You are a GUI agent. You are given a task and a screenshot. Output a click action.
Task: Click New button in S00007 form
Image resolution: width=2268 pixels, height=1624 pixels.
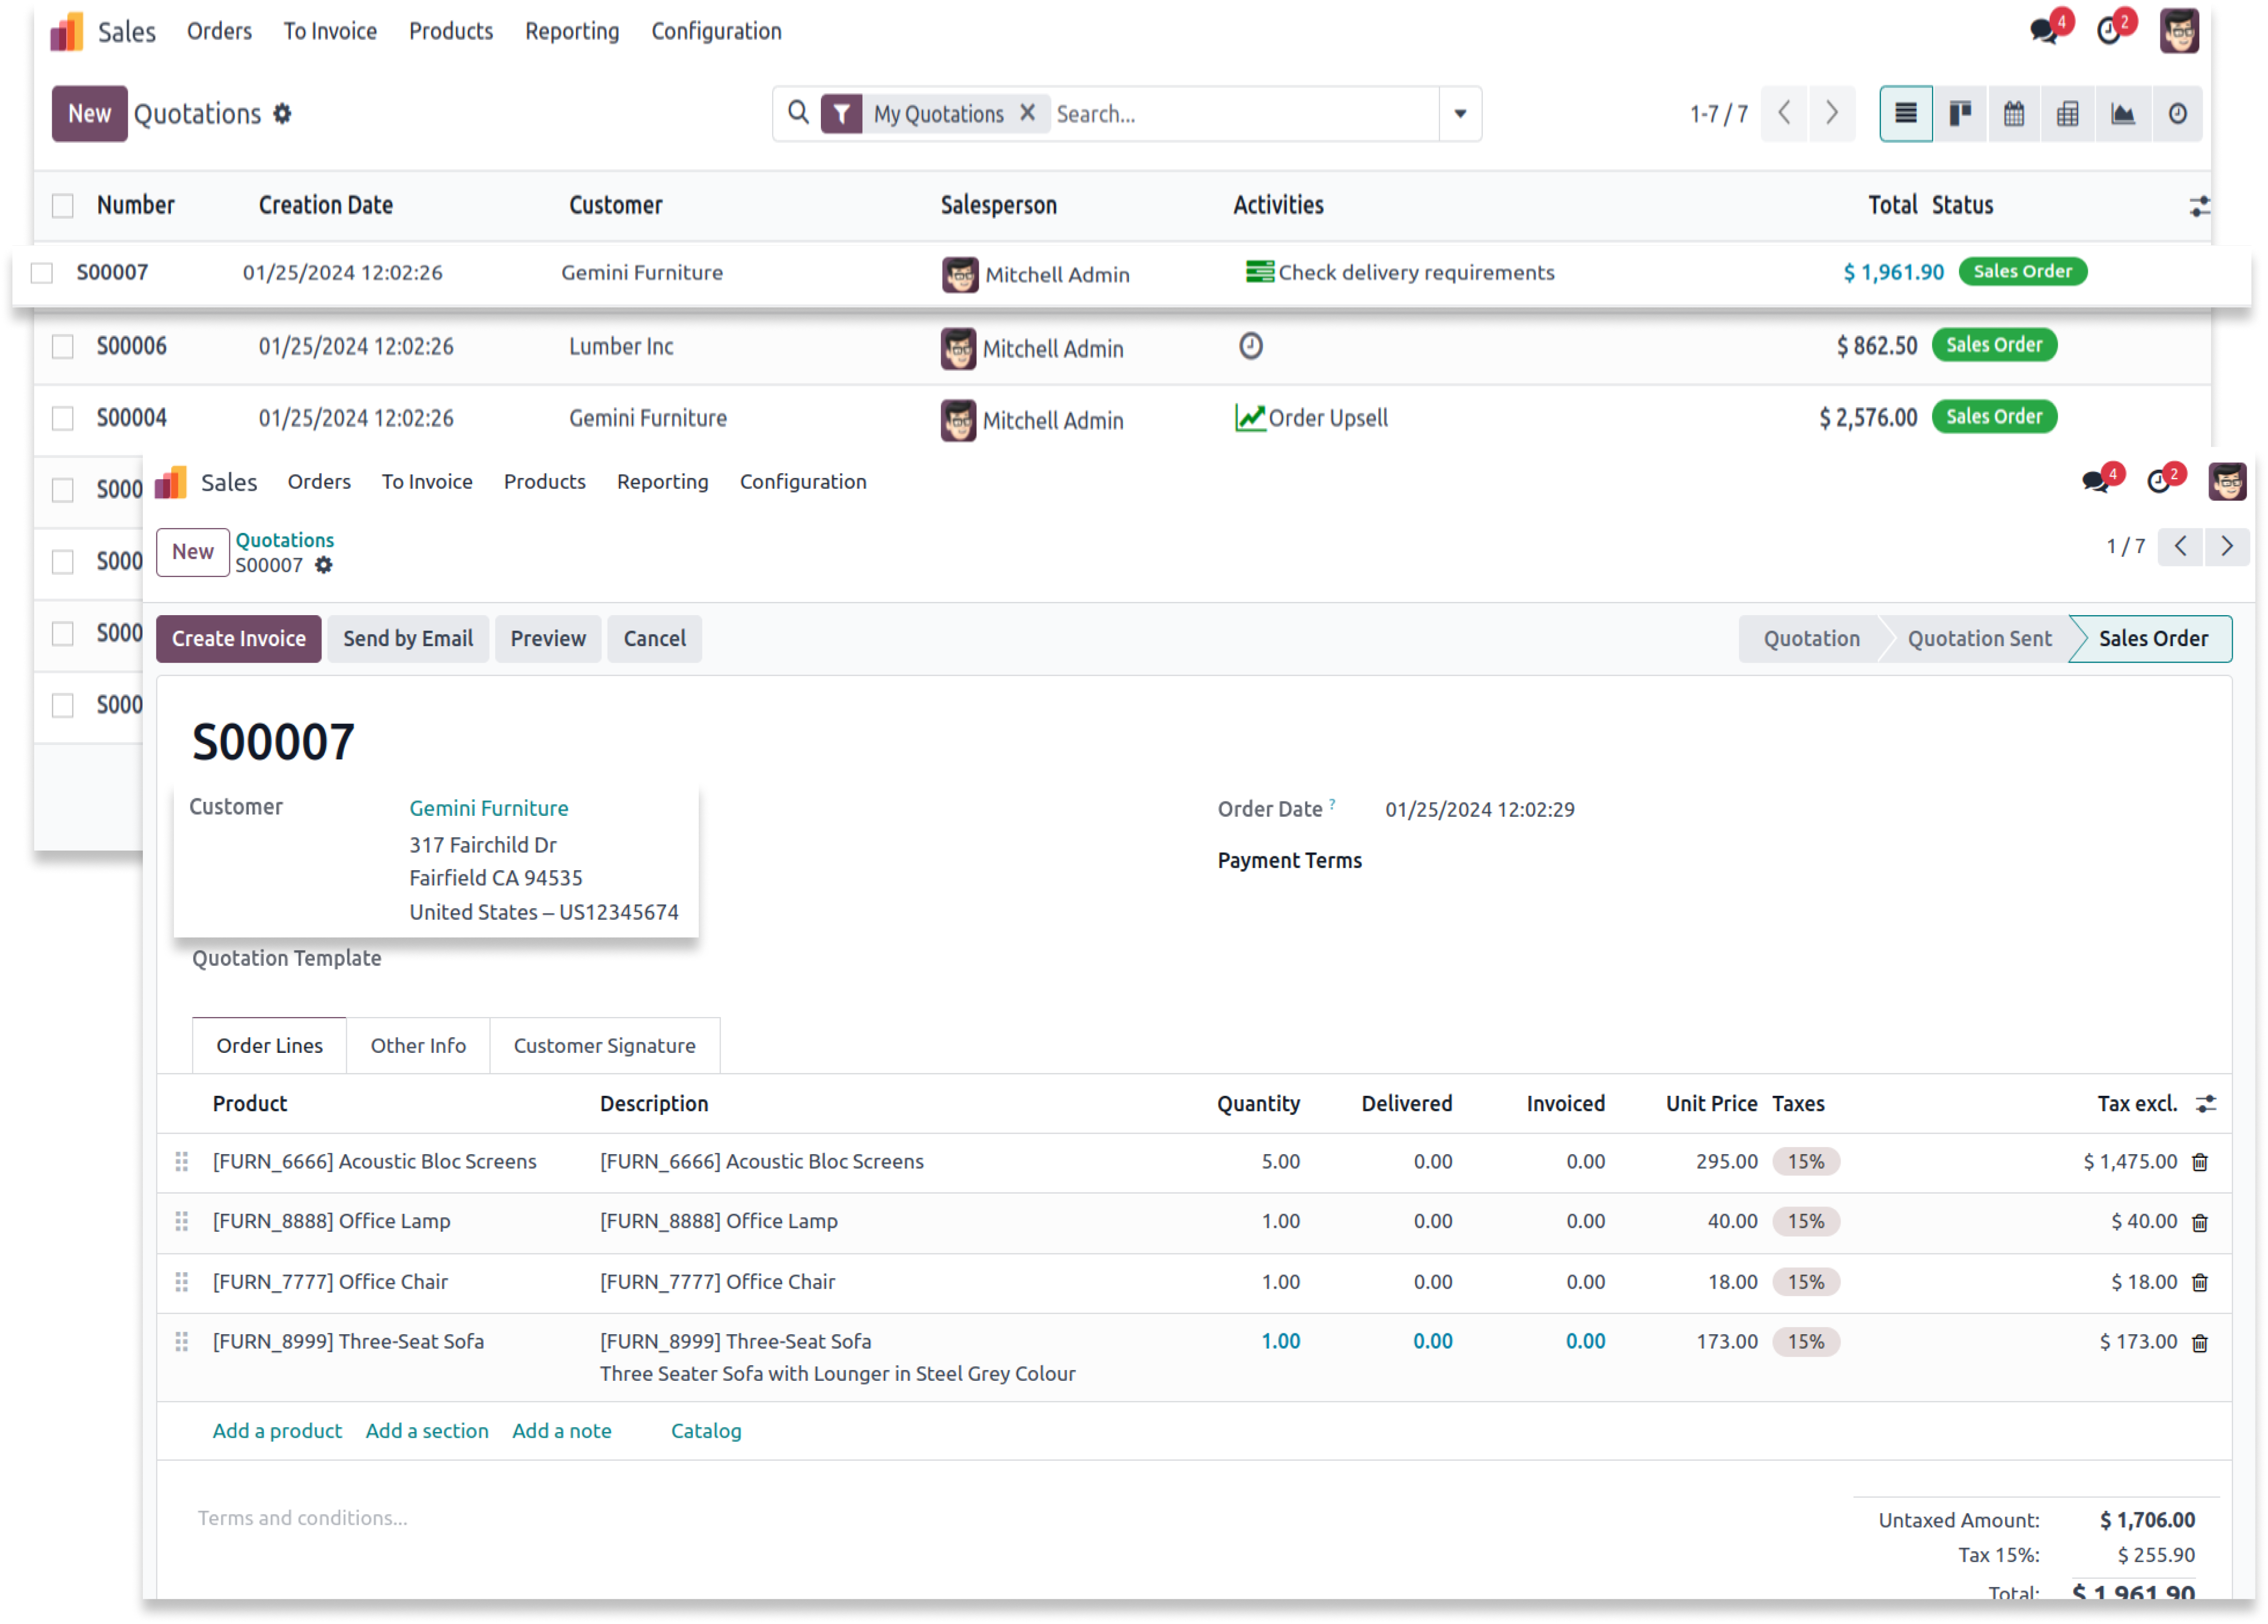coord(193,552)
